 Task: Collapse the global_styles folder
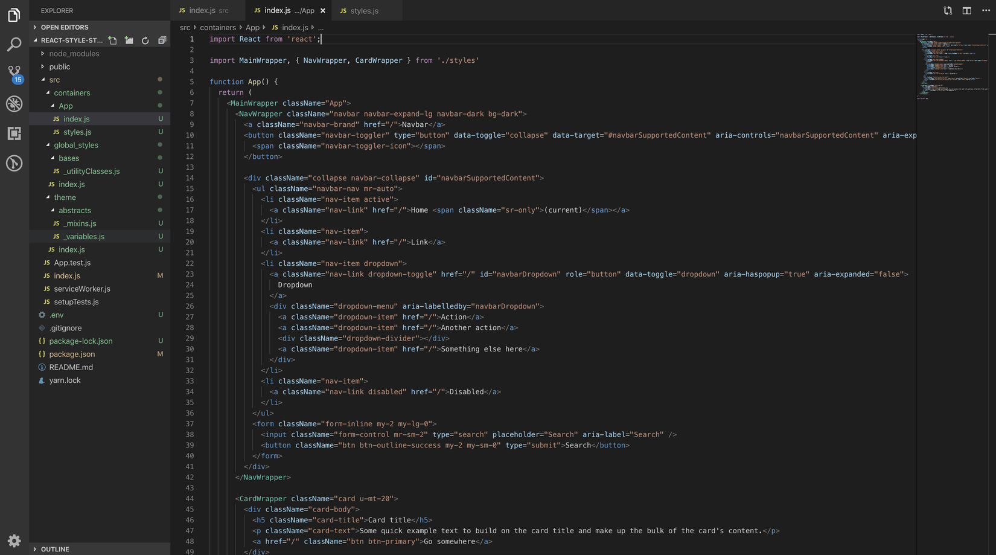click(76, 145)
